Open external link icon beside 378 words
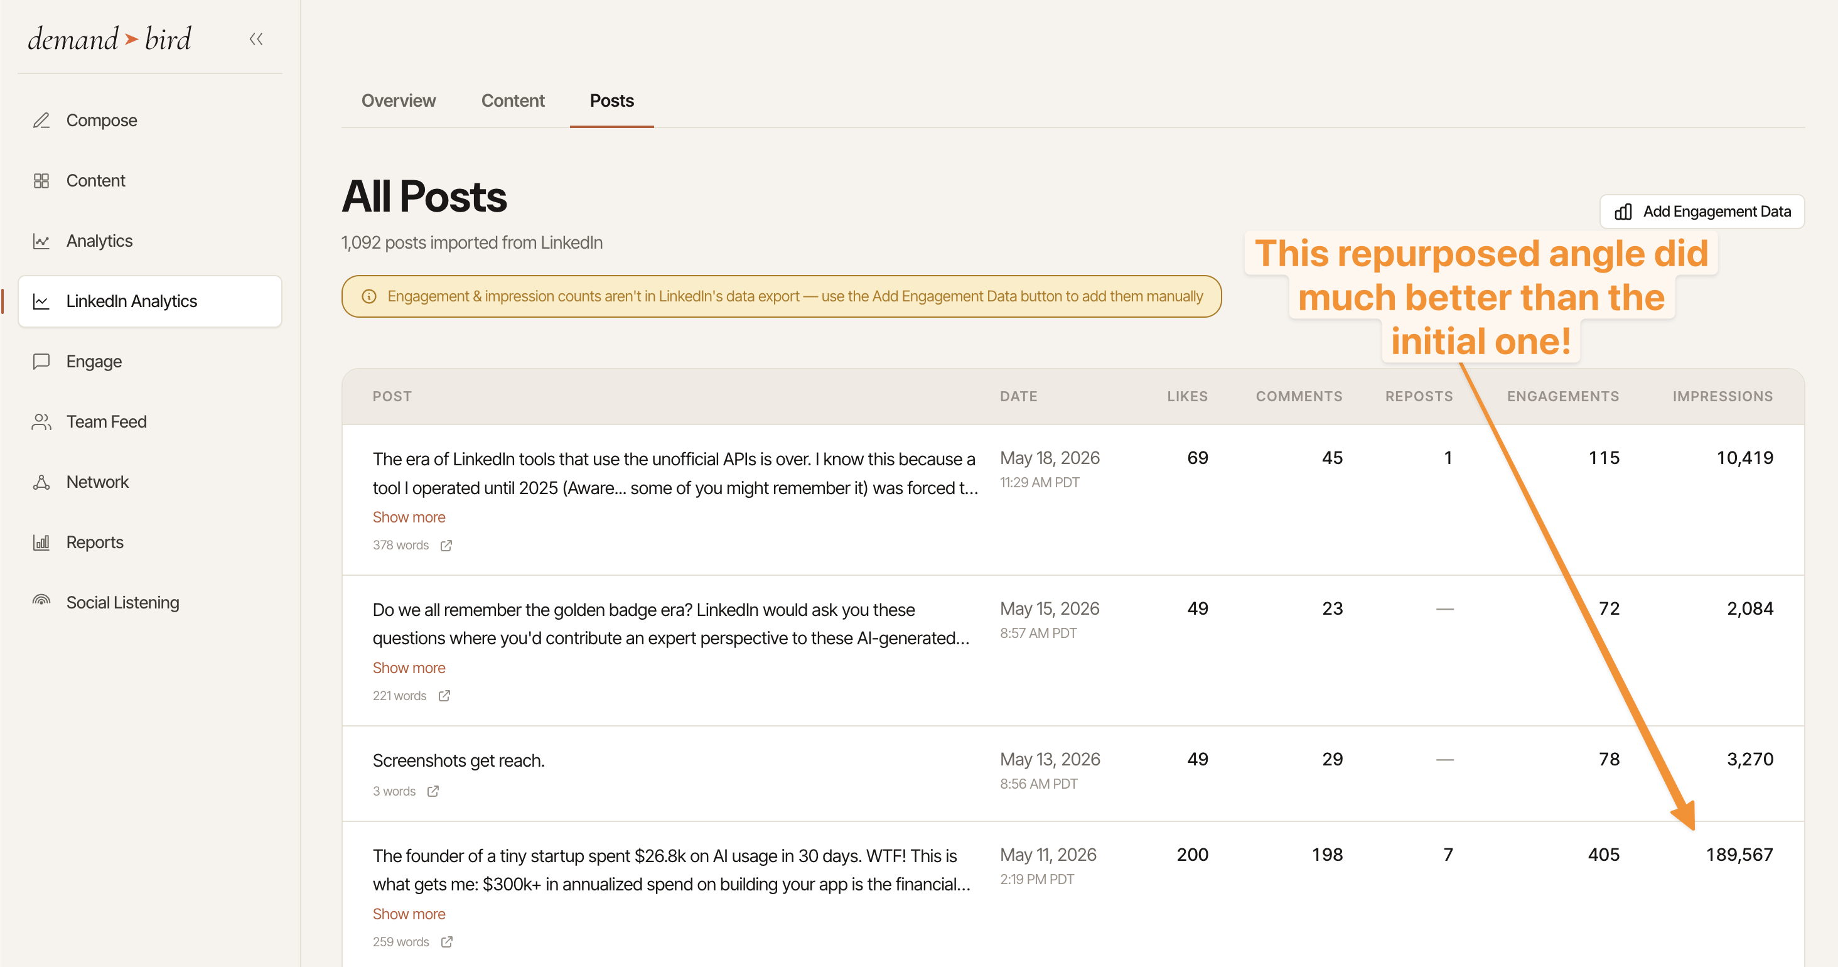The image size is (1838, 967). [446, 545]
